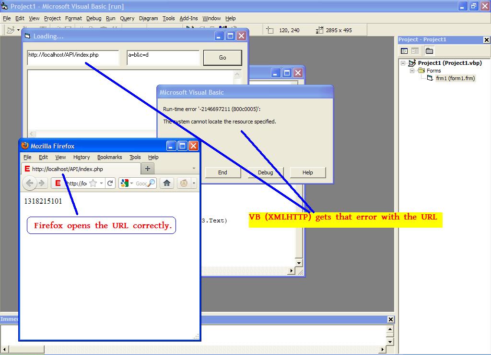The width and height of the screenshot is (491, 355).
Task: Open Google search engine dropdown
Action: pyautogui.click(x=128, y=183)
